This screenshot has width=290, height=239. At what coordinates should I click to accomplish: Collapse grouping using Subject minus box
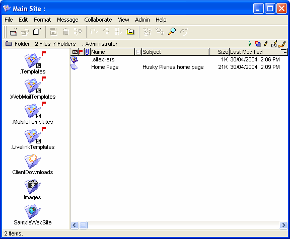point(138,52)
